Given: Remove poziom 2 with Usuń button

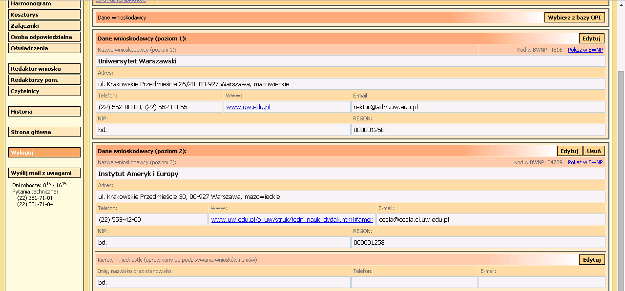Looking at the screenshot, I should point(594,151).
